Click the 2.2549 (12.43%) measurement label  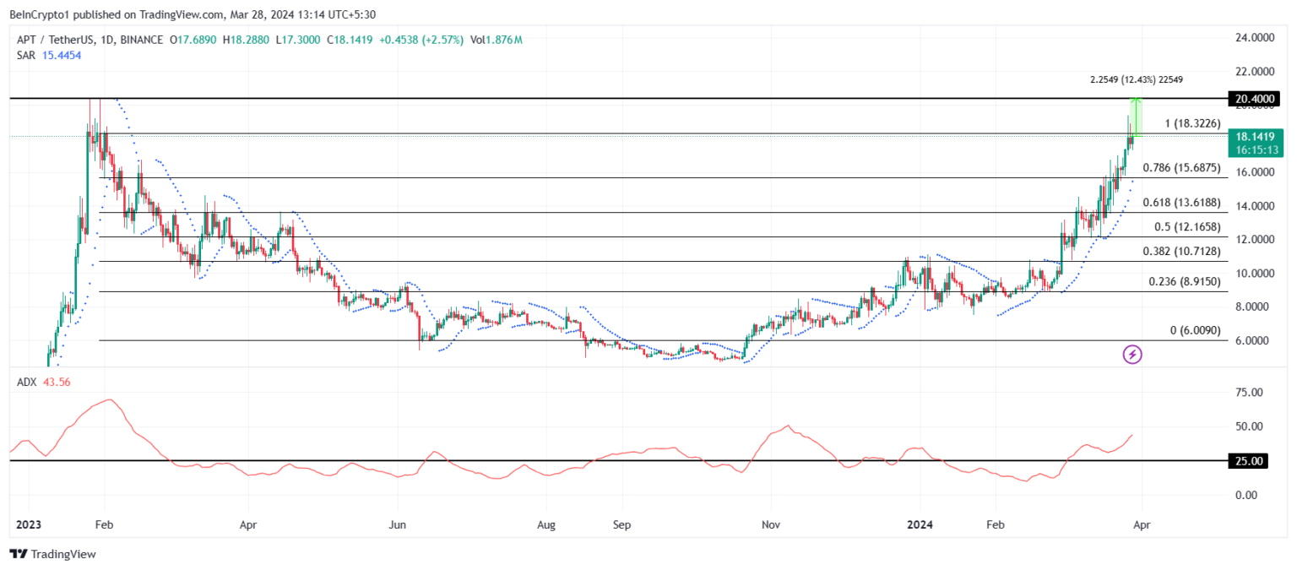point(1136,80)
